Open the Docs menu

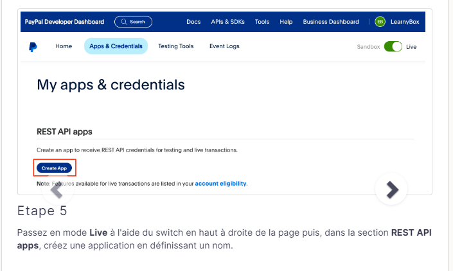pos(193,22)
